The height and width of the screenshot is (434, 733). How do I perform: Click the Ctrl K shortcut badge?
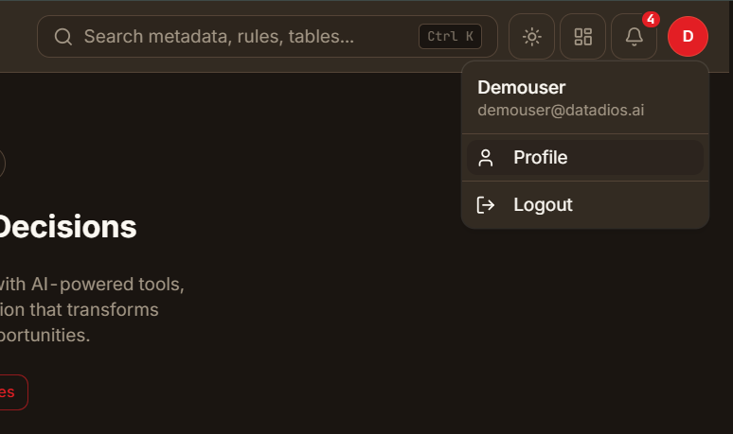click(x=450, y=36)
